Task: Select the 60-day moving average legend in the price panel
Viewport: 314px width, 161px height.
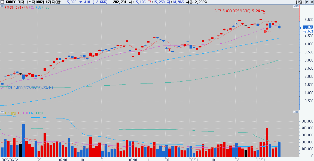Action: point(39,7)
